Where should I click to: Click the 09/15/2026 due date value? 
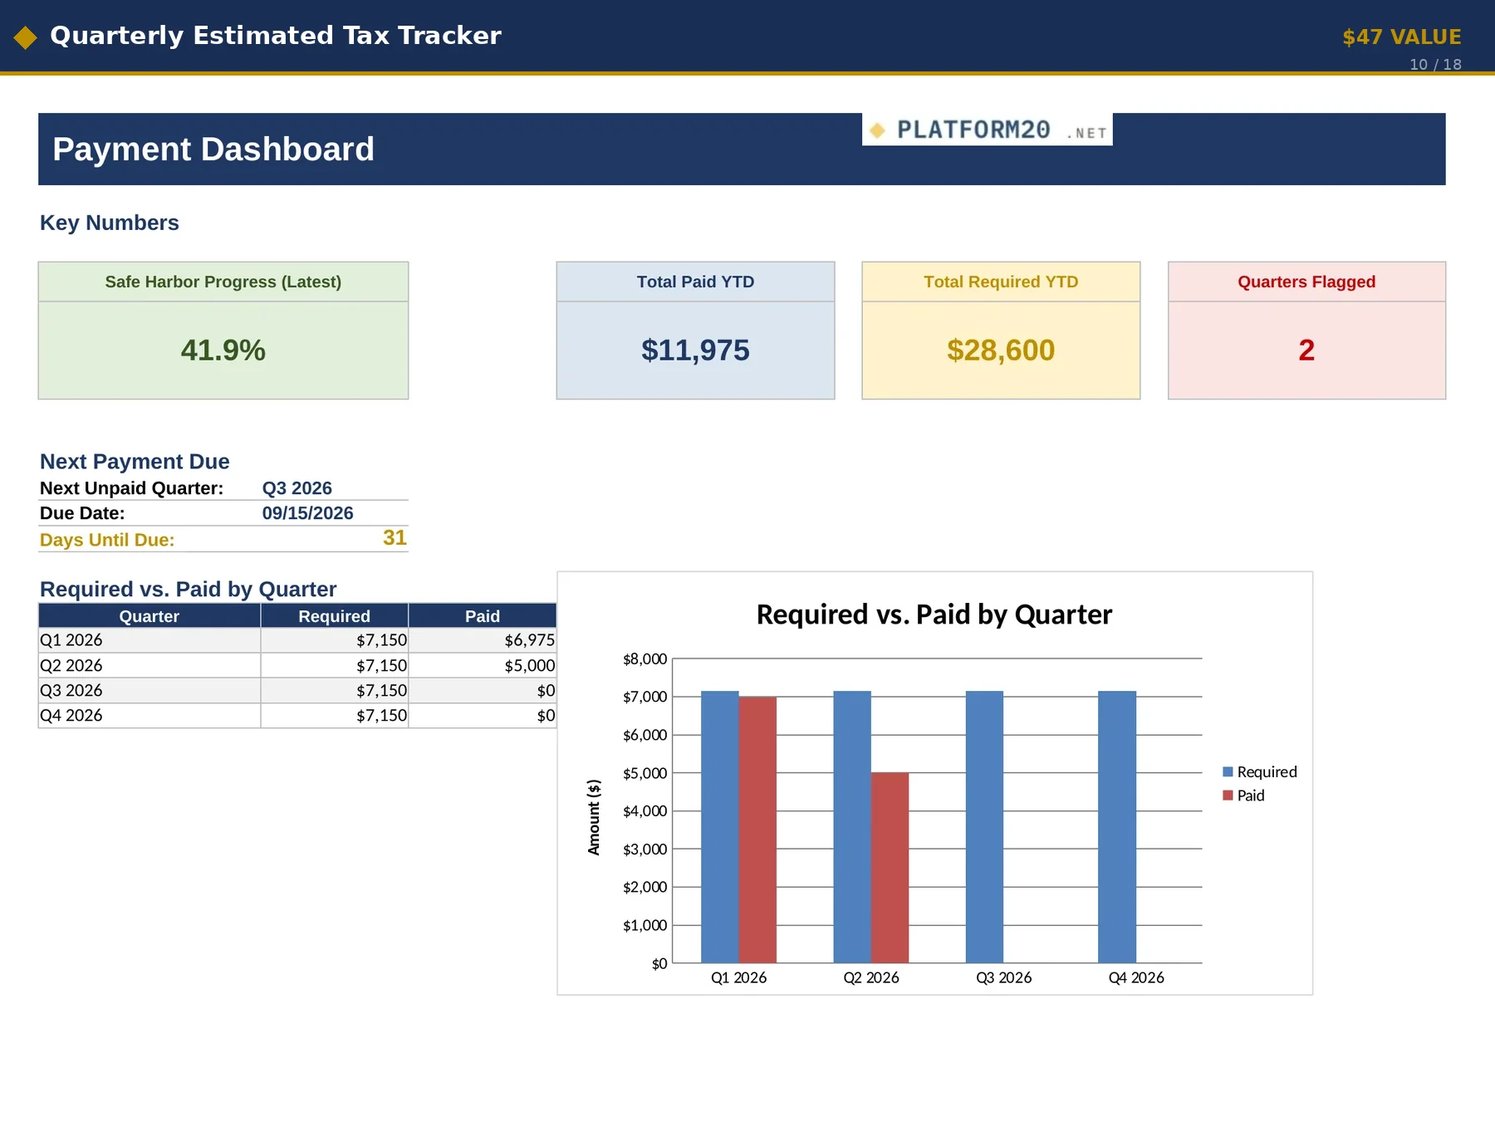(307, 513)
